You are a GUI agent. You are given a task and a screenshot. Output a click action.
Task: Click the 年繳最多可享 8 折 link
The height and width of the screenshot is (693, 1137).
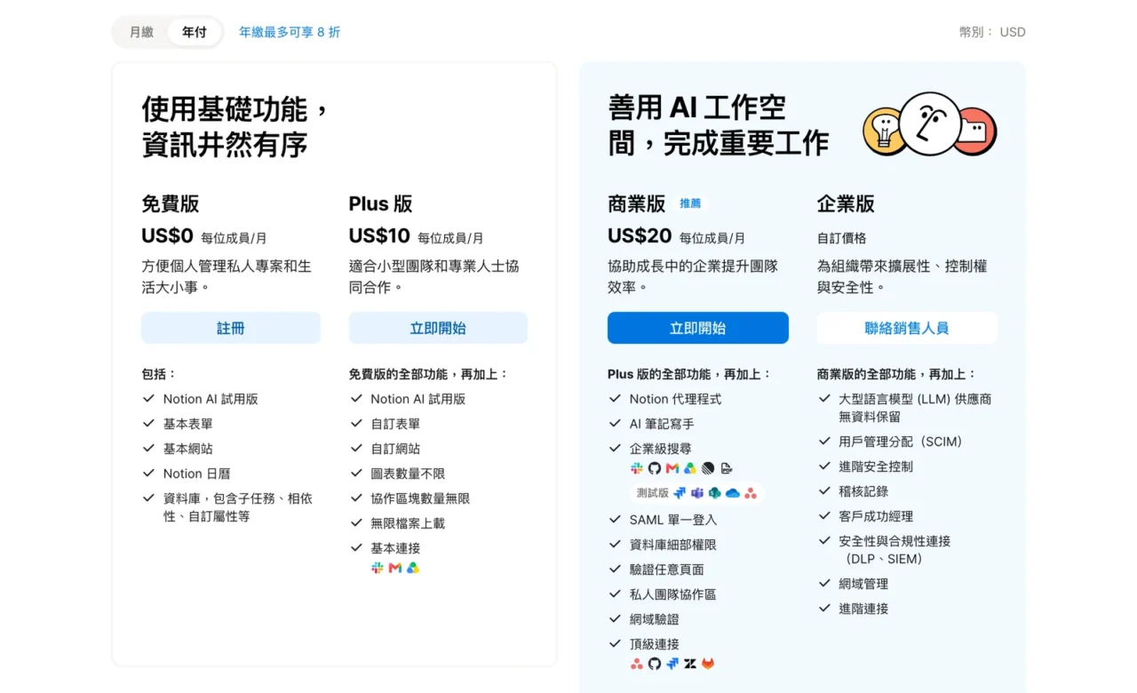click(x=290, y=32)
